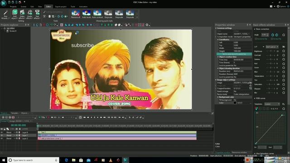Edit the Width value field
This screenshot has height=163, width=290.
pyautogui.click(x=242, y=48)
